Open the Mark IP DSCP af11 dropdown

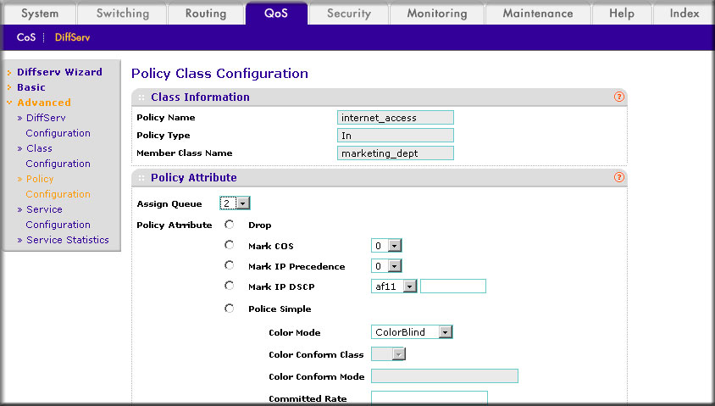tap(394, 286)
